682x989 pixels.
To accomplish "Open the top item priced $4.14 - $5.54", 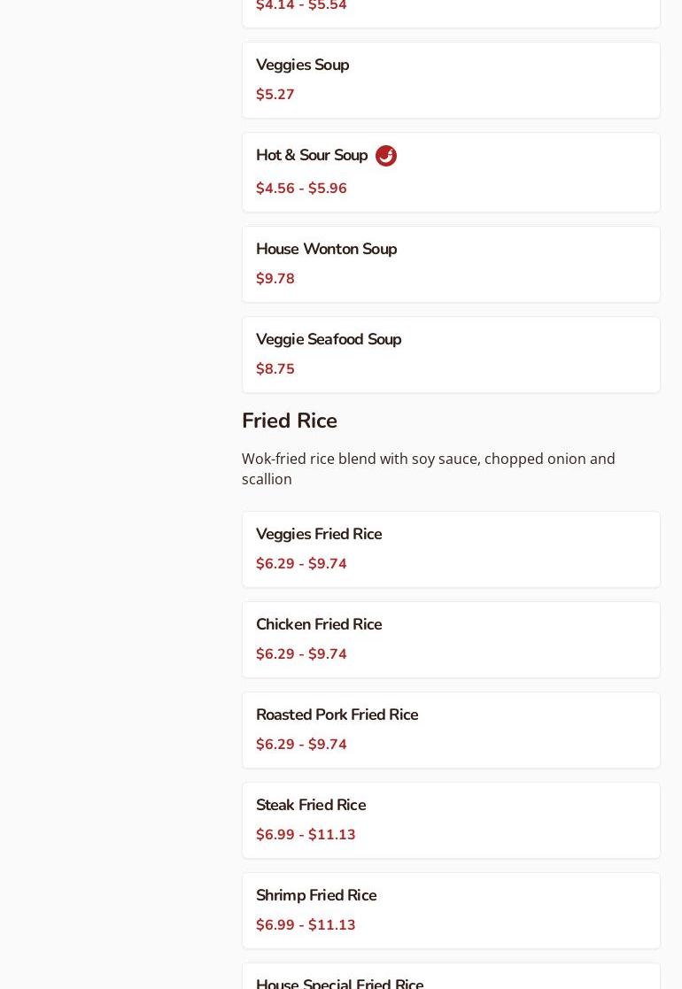I will [450, 11].
